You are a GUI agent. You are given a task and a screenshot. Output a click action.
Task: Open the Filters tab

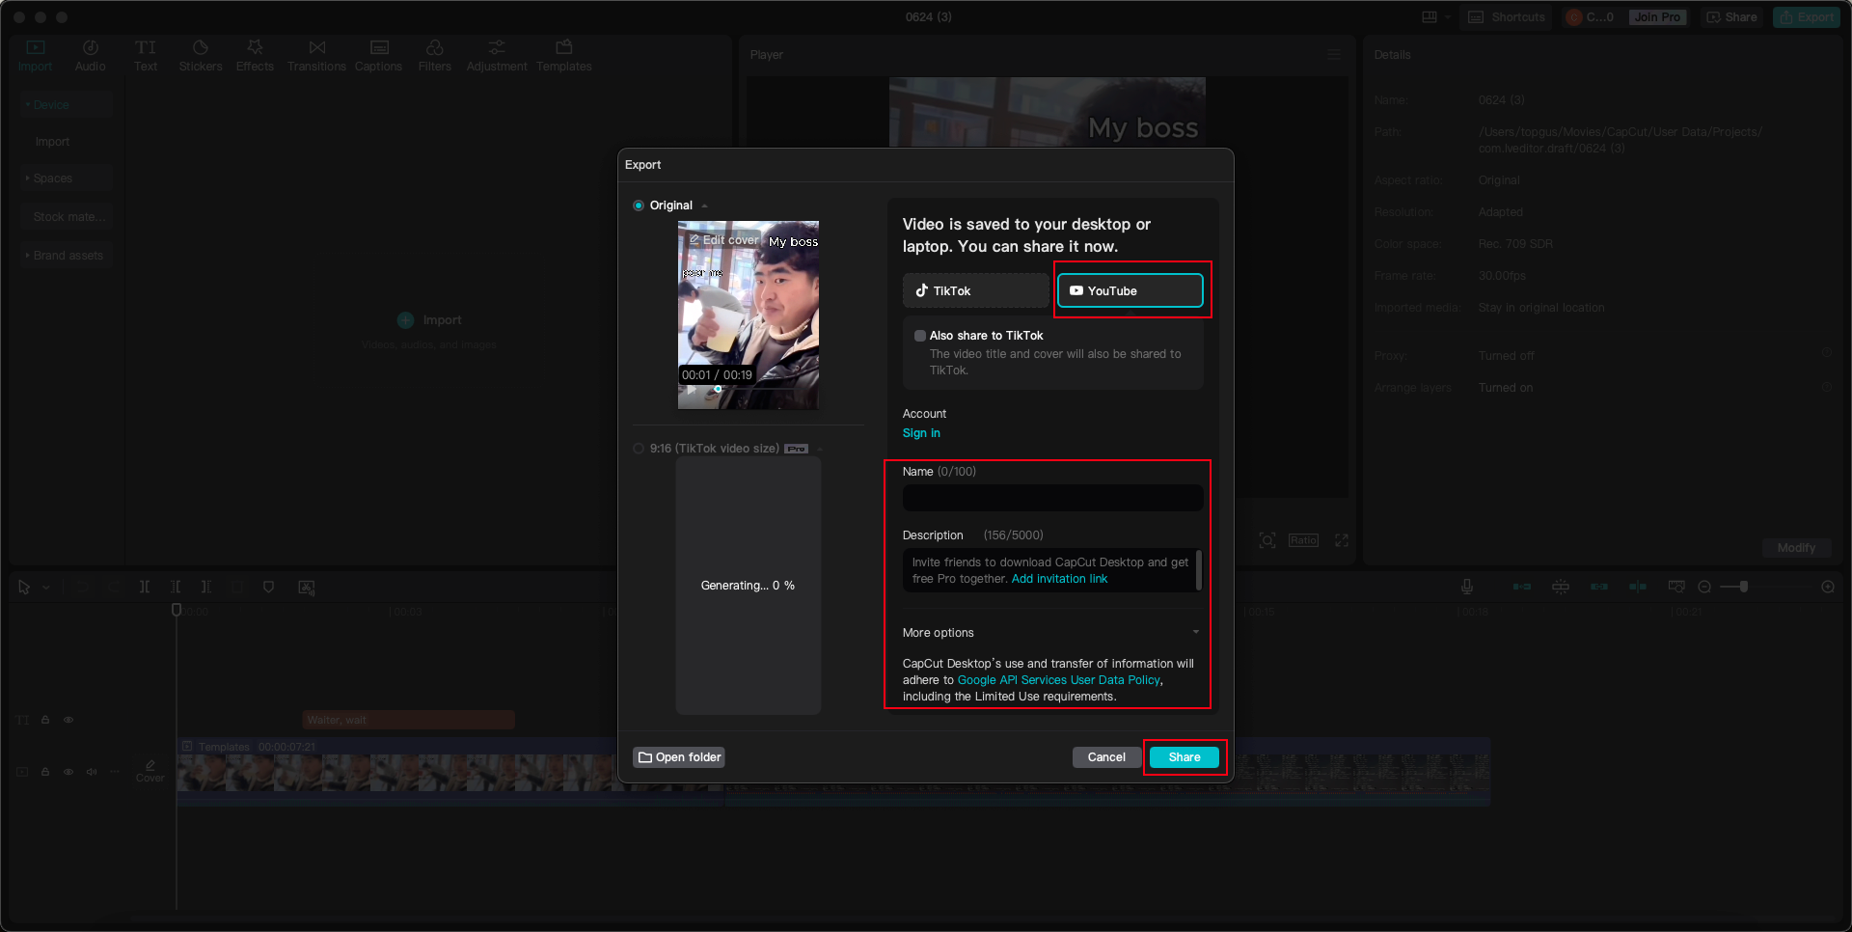tap(435, 56)
